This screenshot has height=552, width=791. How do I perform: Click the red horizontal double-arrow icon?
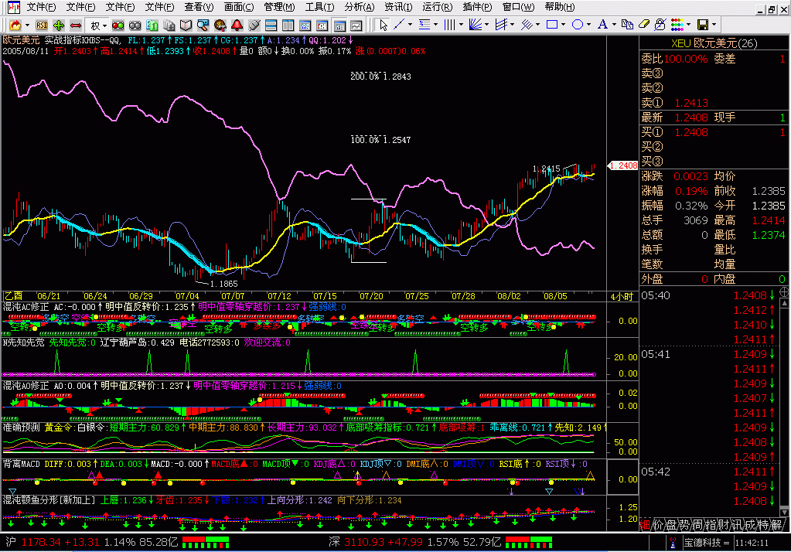[76, 25]
